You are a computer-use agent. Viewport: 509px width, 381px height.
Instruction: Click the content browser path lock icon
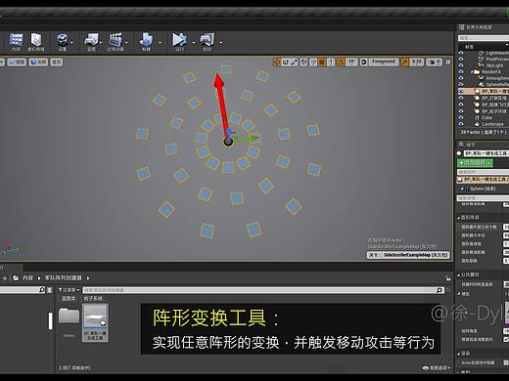[447, 278]
